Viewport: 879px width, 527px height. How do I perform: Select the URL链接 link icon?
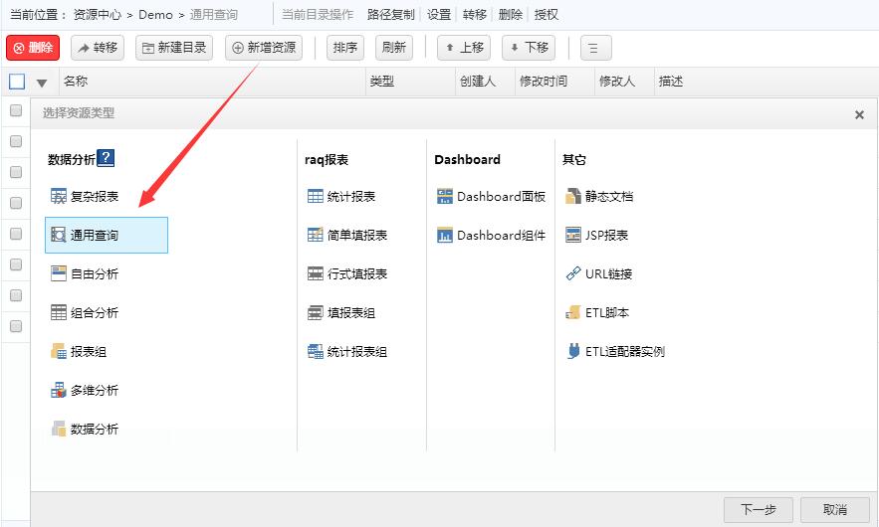573,273
